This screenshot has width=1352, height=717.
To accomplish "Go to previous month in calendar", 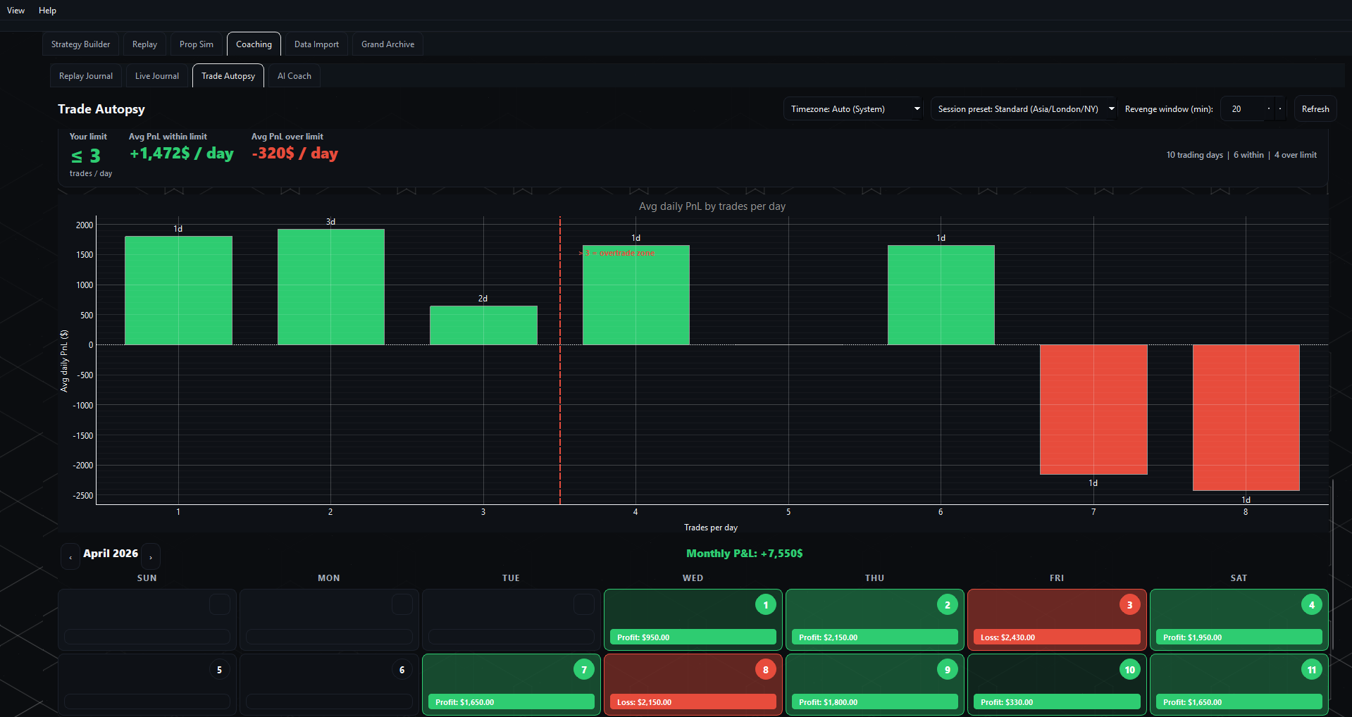I will coord(70,556).
